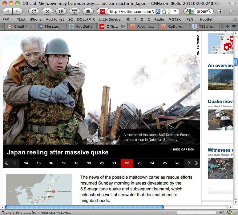The image size is (238, 215).
Task: Click the RSS feed icon in URL bar
Action: tap(158, 11)
